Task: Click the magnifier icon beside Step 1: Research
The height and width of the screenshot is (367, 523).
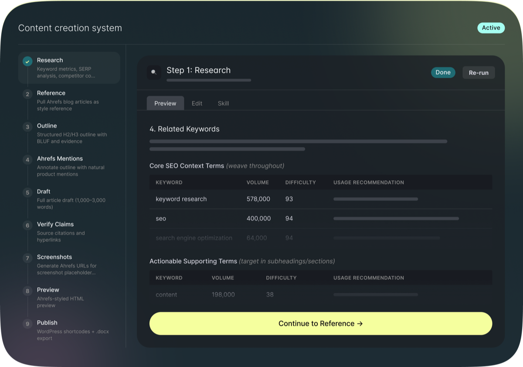Action: [x=154, y=72]
